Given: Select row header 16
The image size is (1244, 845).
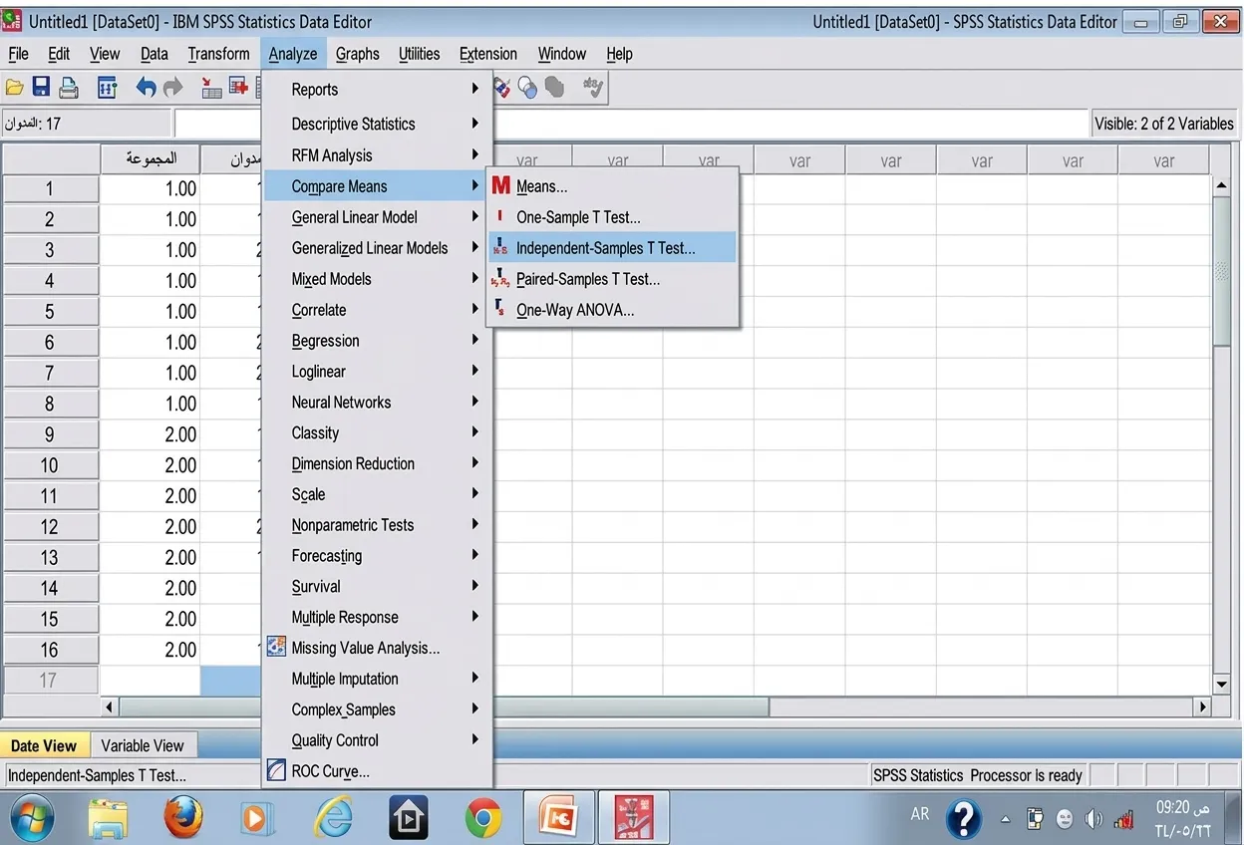Looking at the screenshot, I should coord(50,650).
